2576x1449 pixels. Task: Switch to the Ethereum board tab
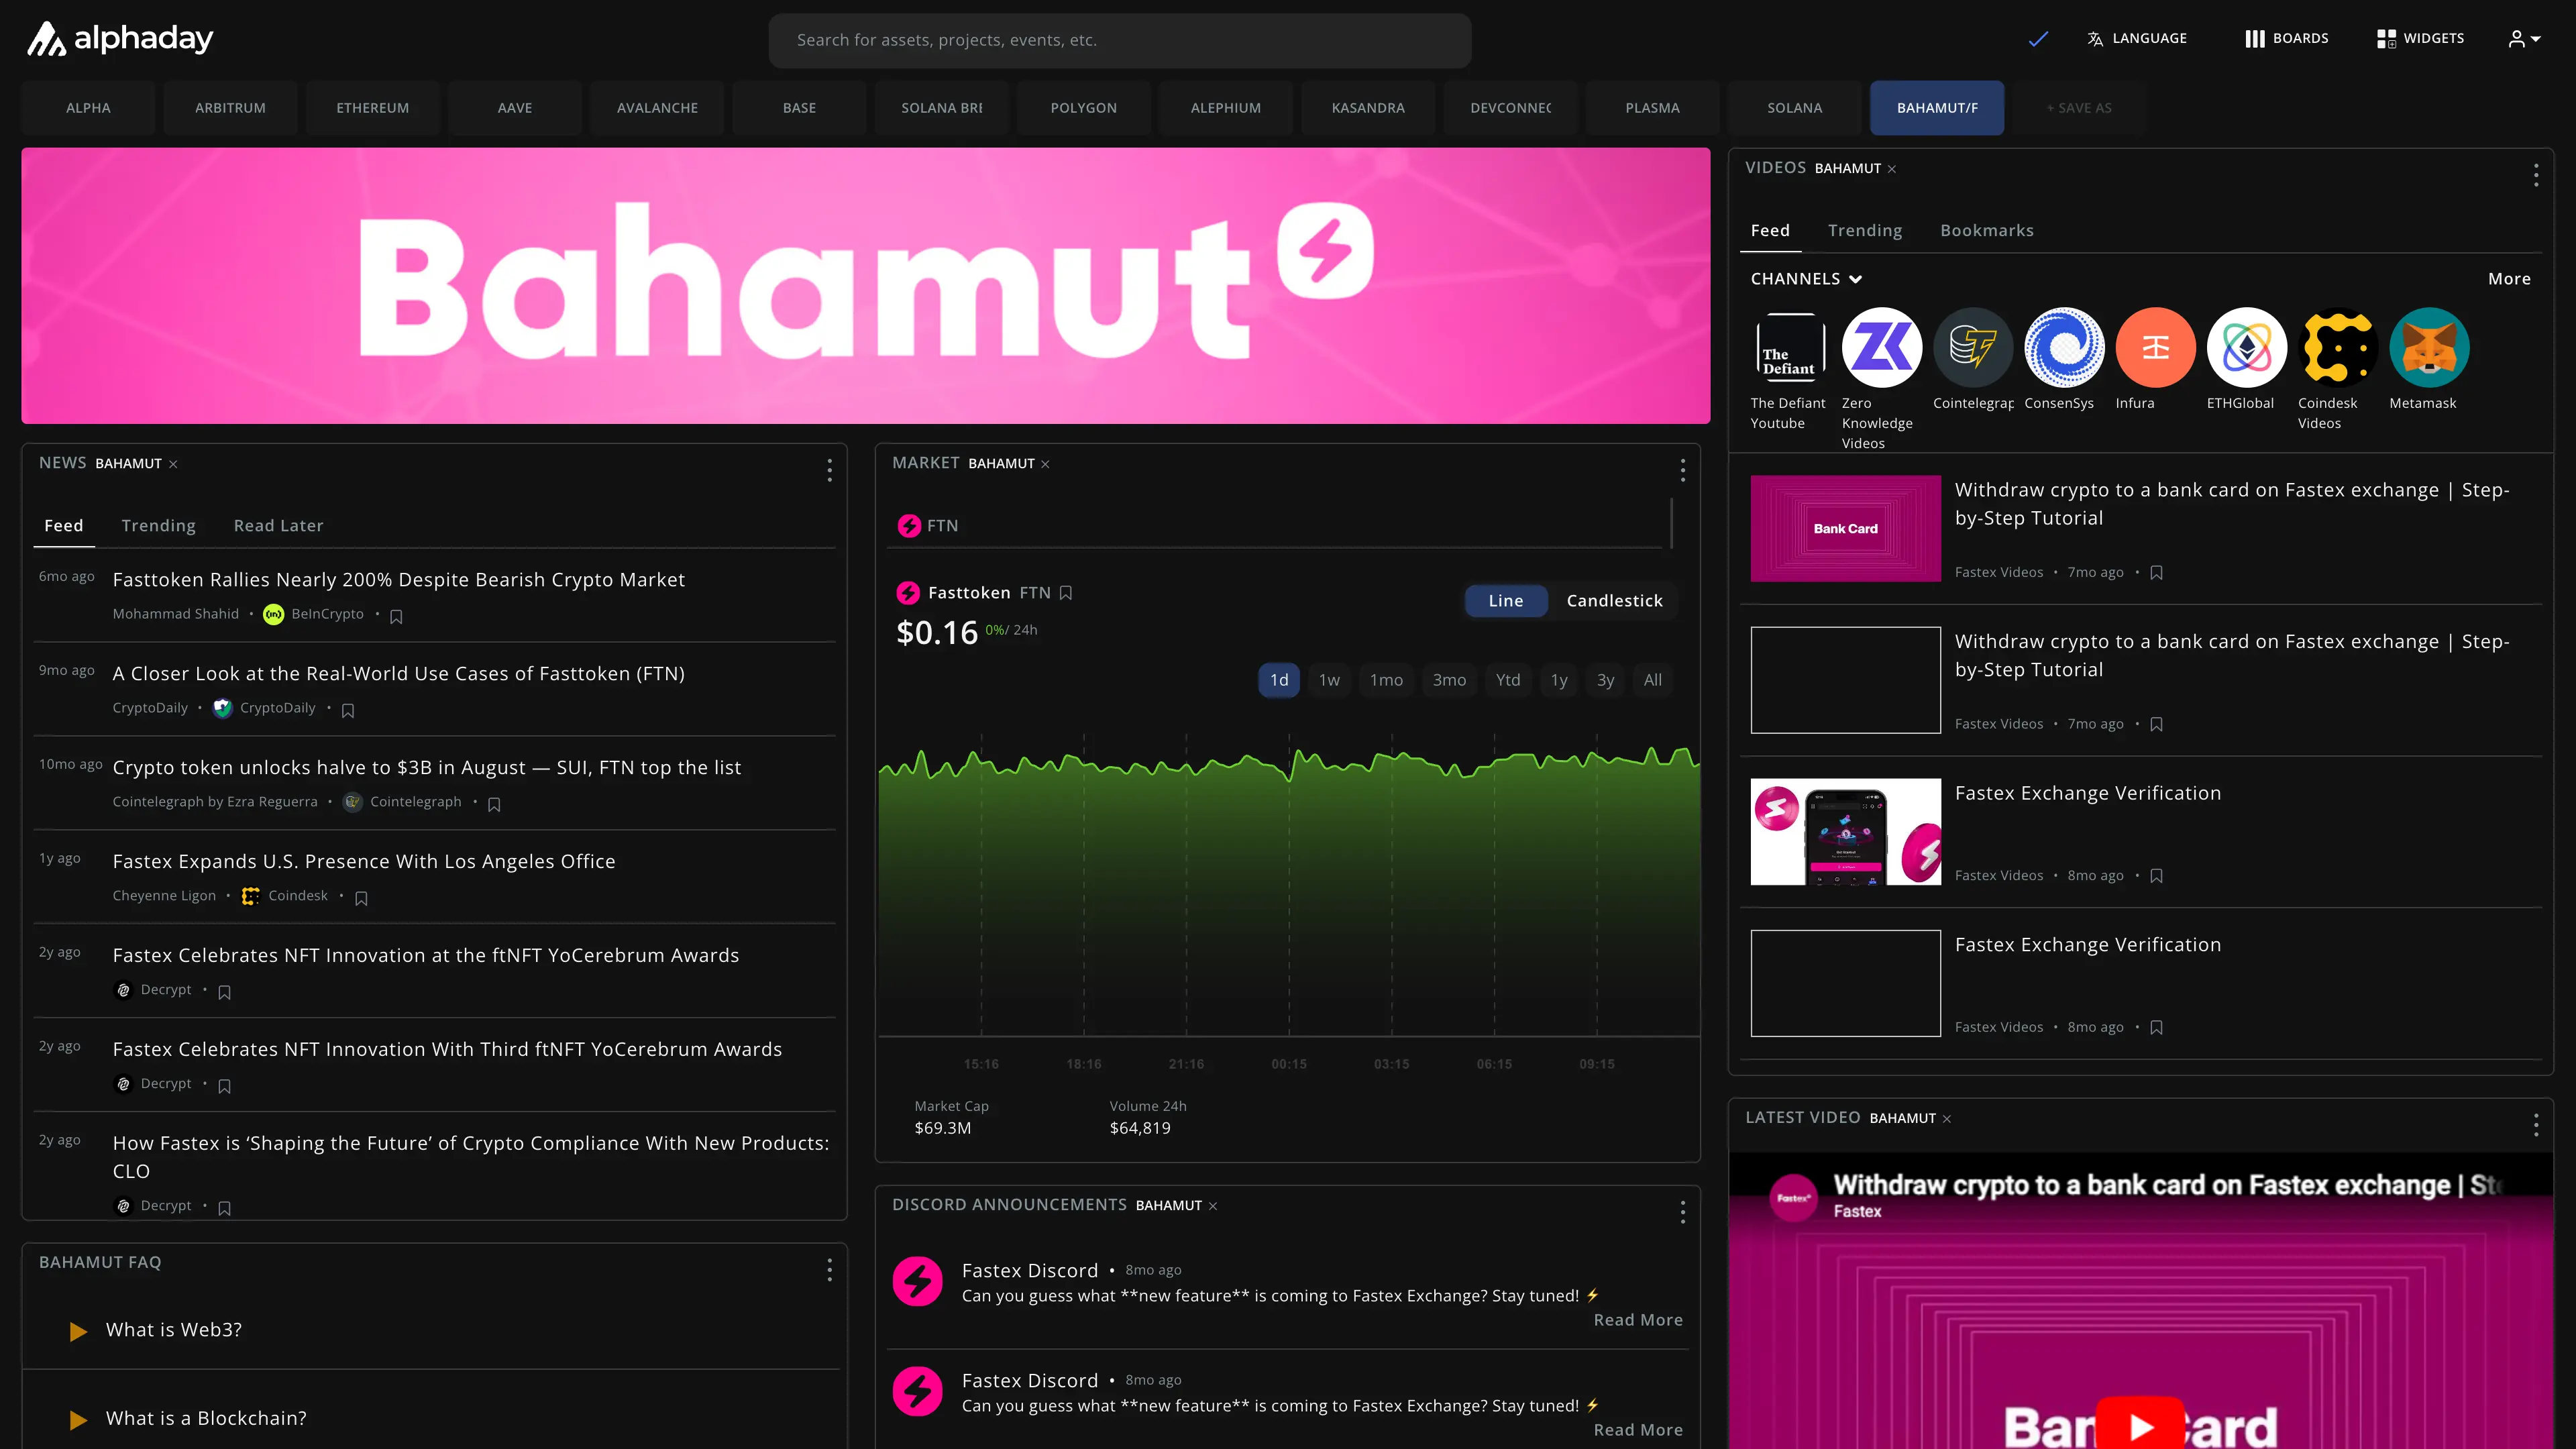[x=373, y=108]
